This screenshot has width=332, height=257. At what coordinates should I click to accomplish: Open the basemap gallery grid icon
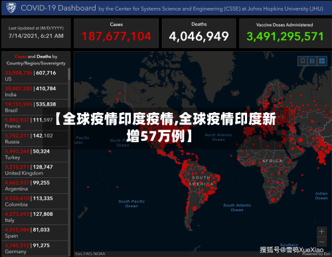coord(322,61)
